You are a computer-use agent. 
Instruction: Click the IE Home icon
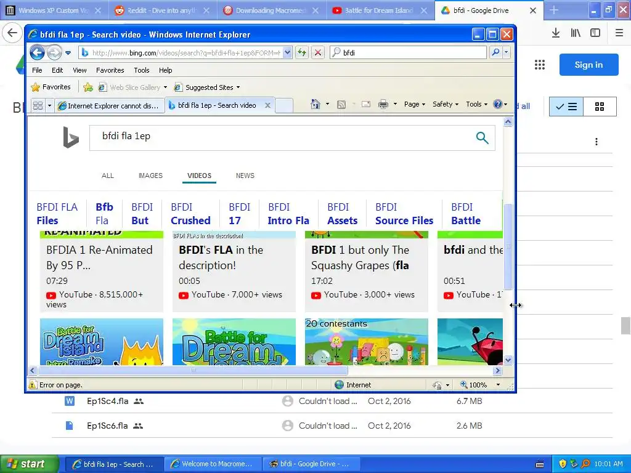click(x=315, y=105)
